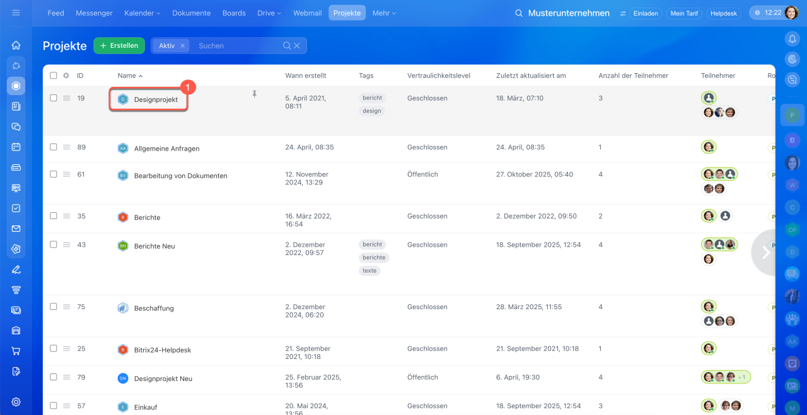This screenshot has height=415, width=807.
Task: Click the Suchen search field
Action: coord(236,45)
